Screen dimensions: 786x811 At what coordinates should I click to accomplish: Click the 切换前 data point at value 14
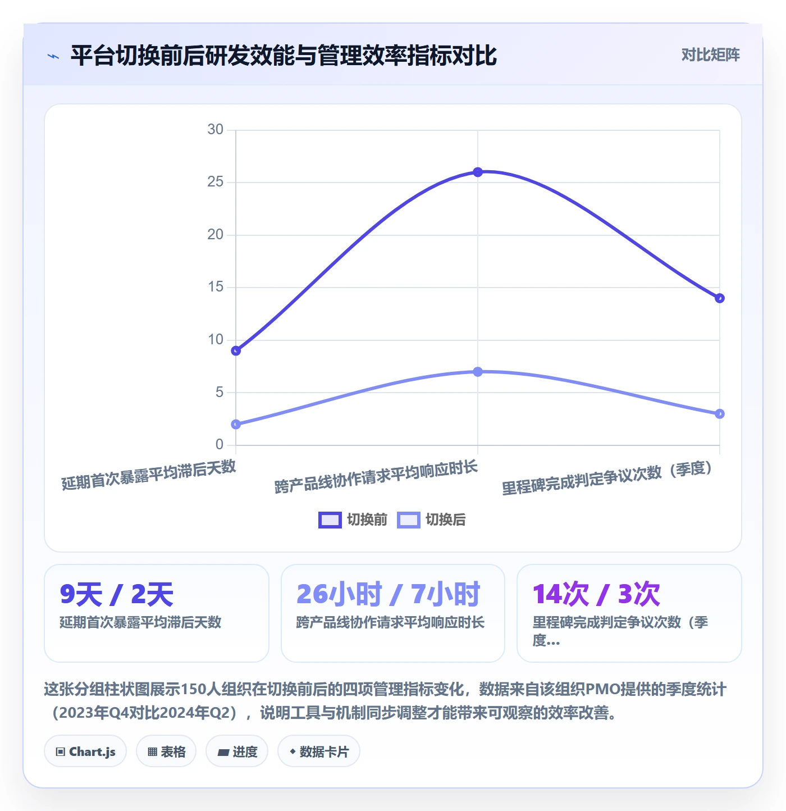tap(720, 298)
